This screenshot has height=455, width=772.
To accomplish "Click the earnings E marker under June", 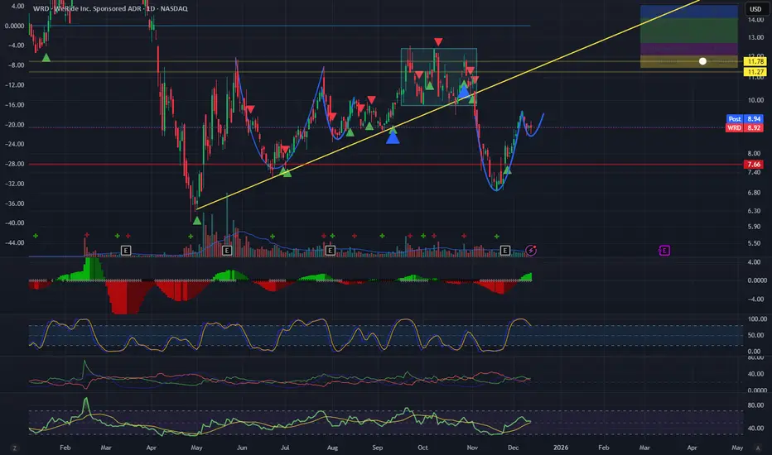I will pyautogui.click(x=226, y=251).
